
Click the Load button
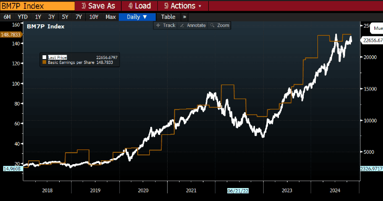tap(139, 5)
